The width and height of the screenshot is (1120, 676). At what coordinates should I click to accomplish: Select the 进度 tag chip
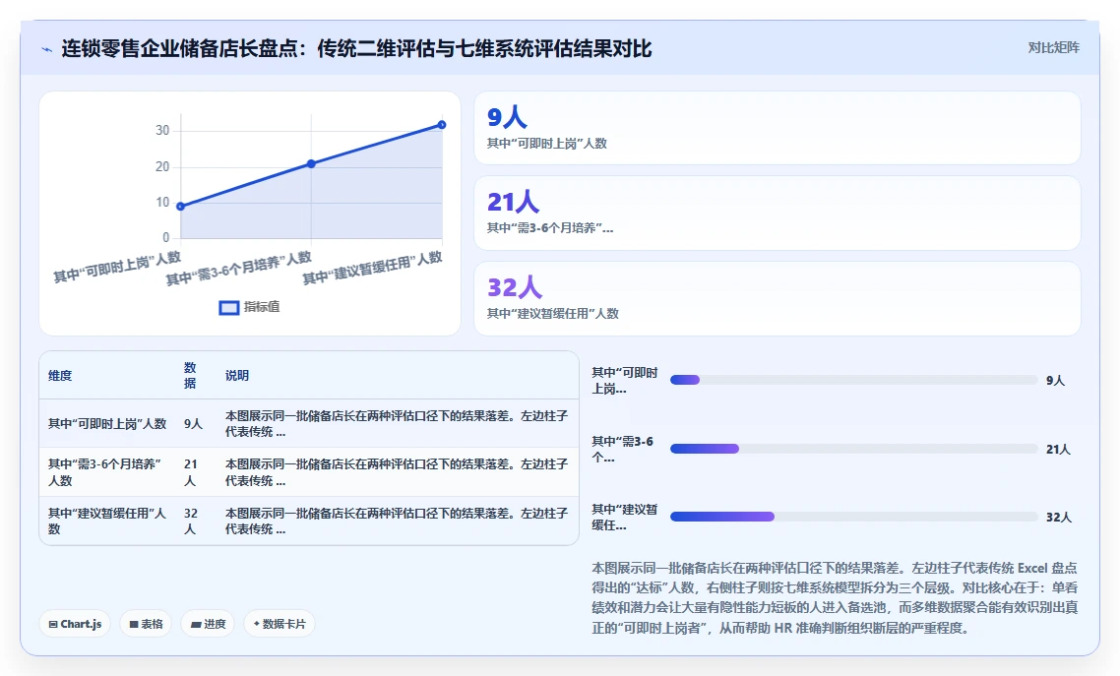pos(208,624)
